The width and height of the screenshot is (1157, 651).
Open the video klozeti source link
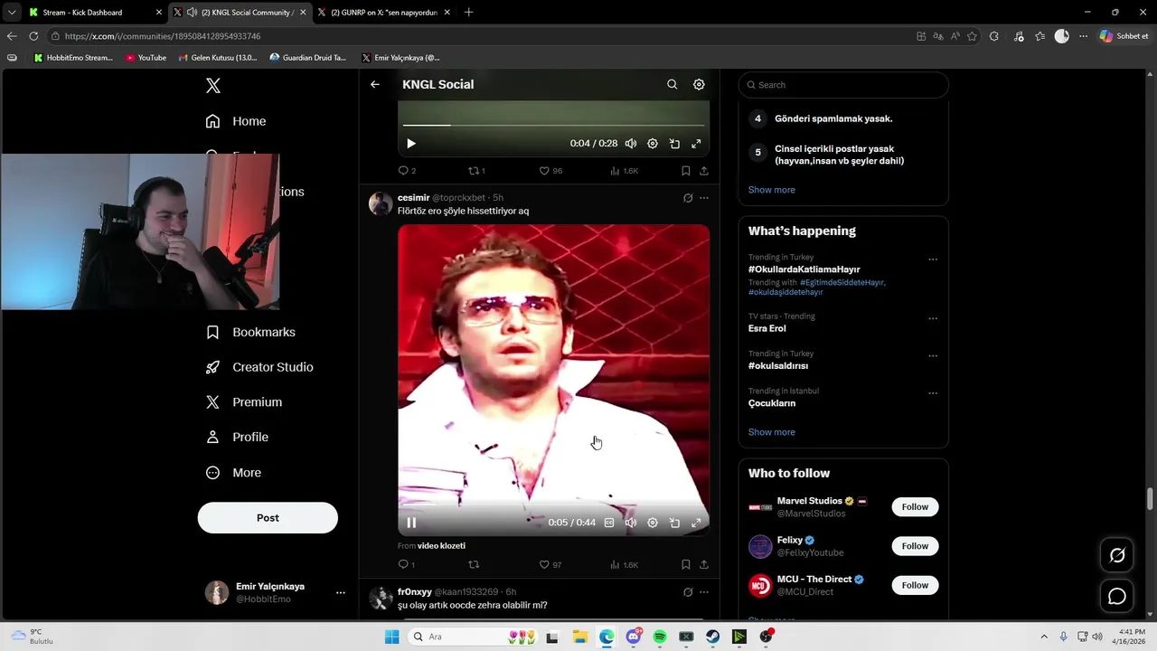click(441, 546)
